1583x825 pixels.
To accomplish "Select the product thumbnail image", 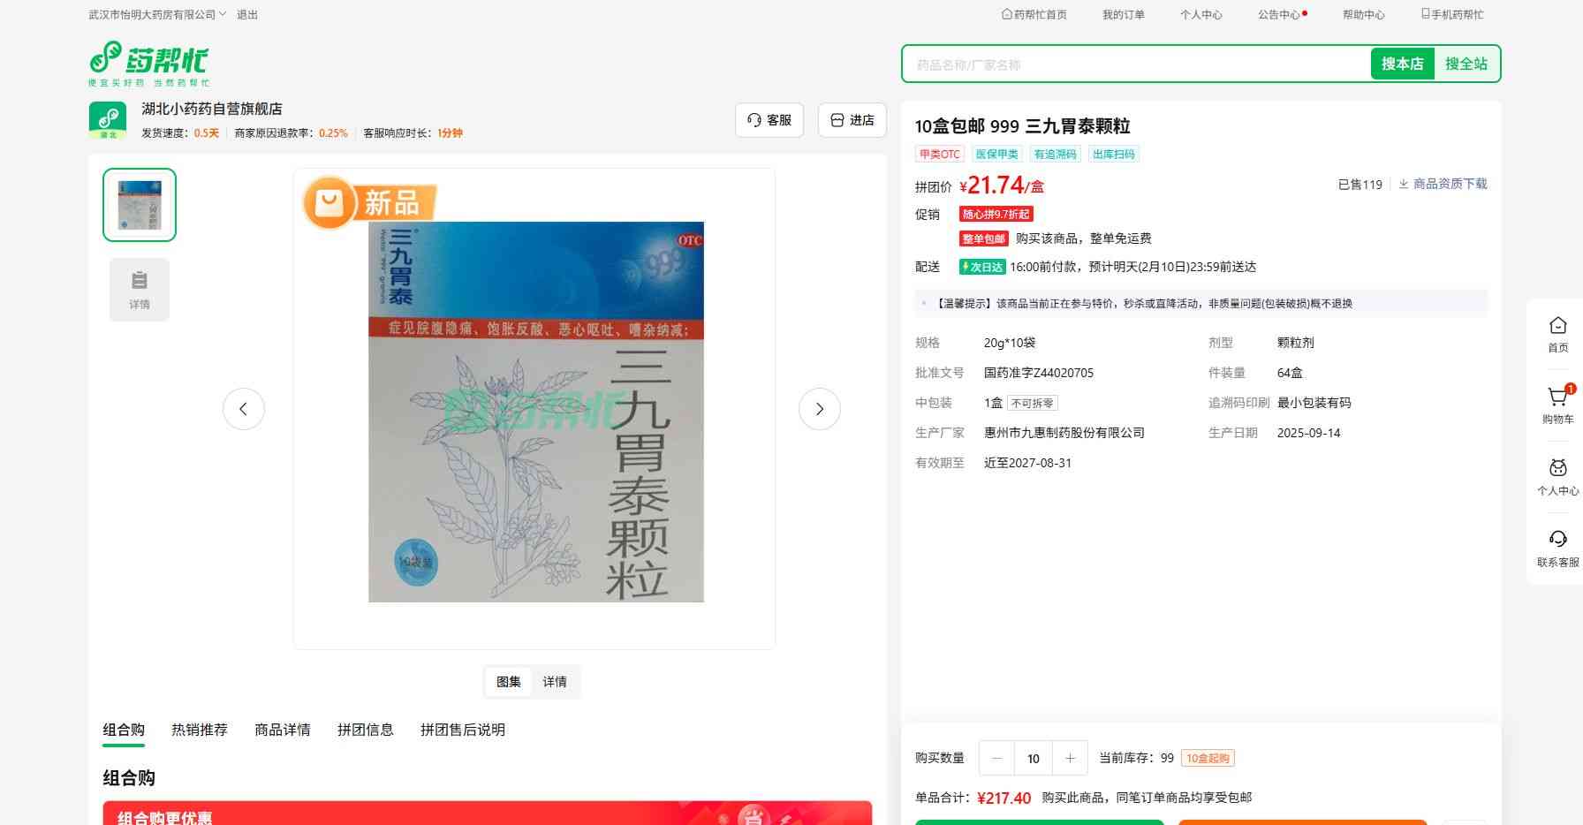I will click(x=140, y=205).
